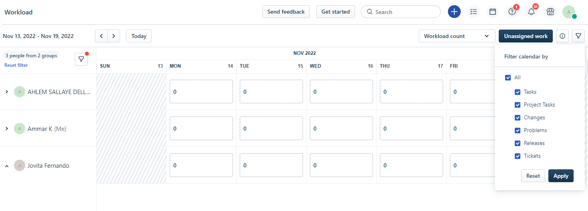588x211 pixels.
Task: Click the Today button
Action: click(139, 36)
